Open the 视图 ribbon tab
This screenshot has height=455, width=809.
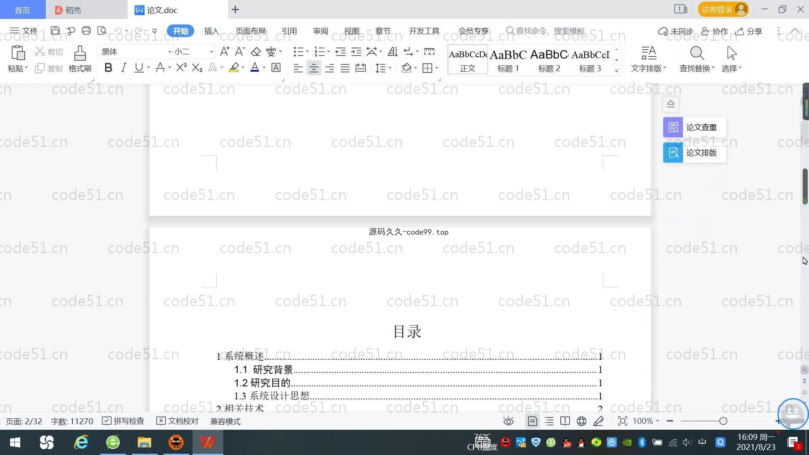pyautogui.click(x=351, y=31)
